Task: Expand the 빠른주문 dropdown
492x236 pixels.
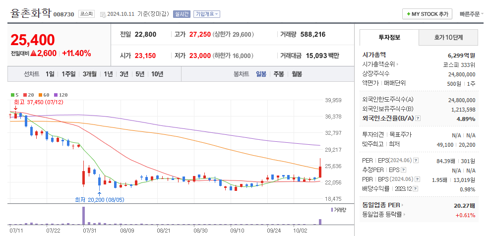Action: click(x=471, y=14)
